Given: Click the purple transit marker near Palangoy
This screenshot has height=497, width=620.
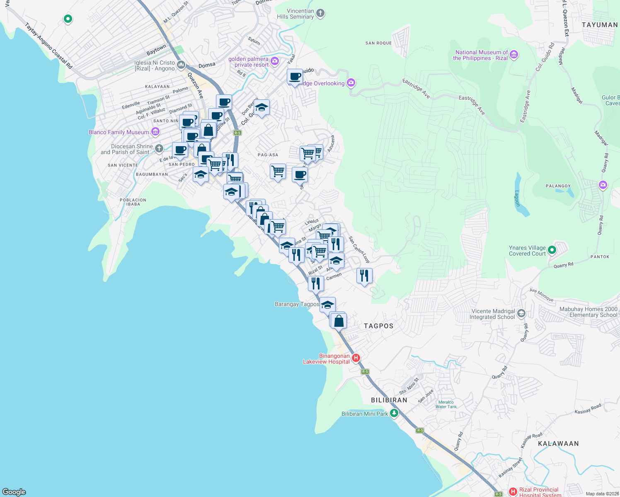Looking at the screenshot, I should (x=603, y=185).
